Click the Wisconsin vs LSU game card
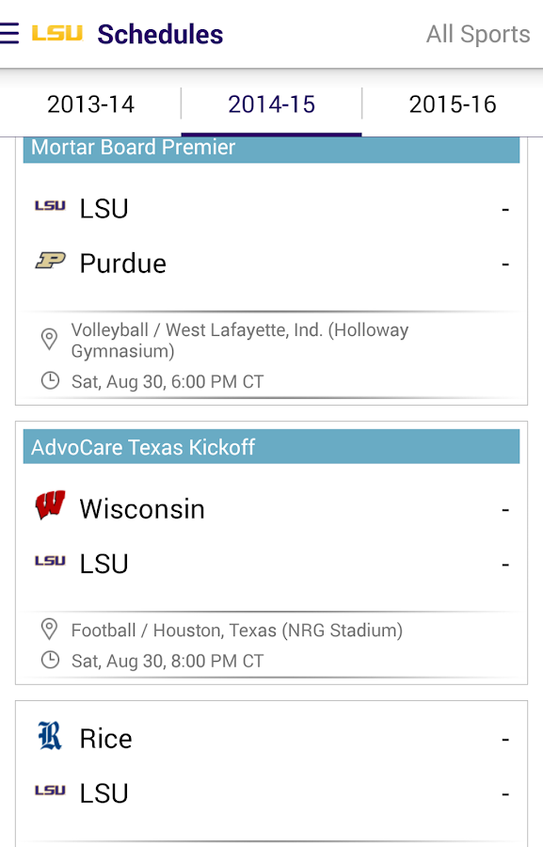Viewport: 543px width, 847px height. pyautogui.click(x=271, y=536)
